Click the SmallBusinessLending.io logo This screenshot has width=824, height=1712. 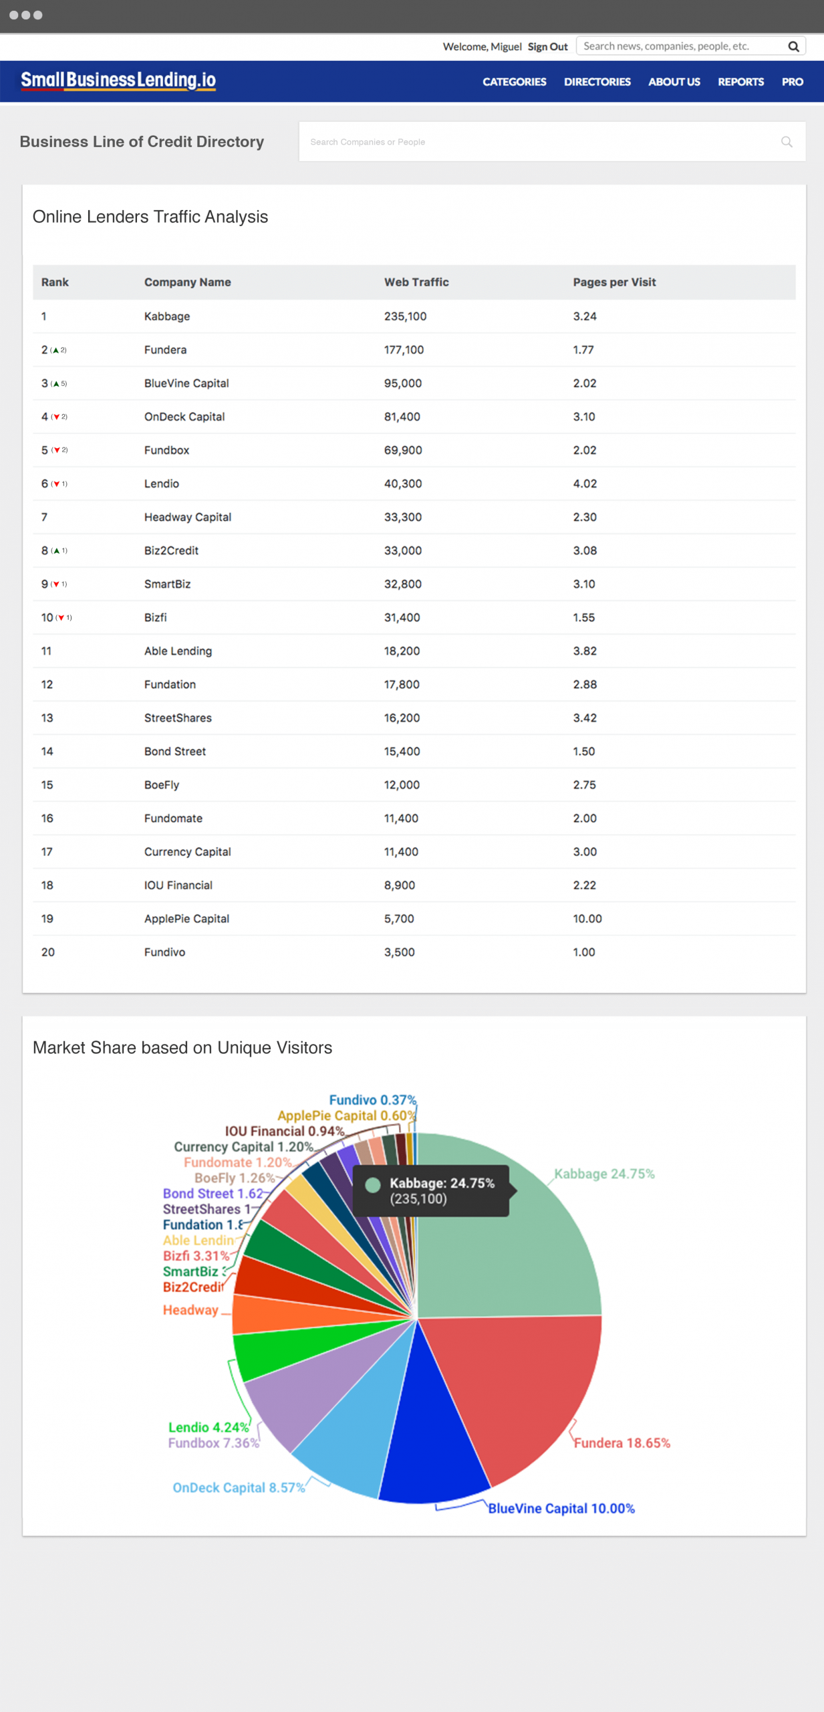(118, 81)
